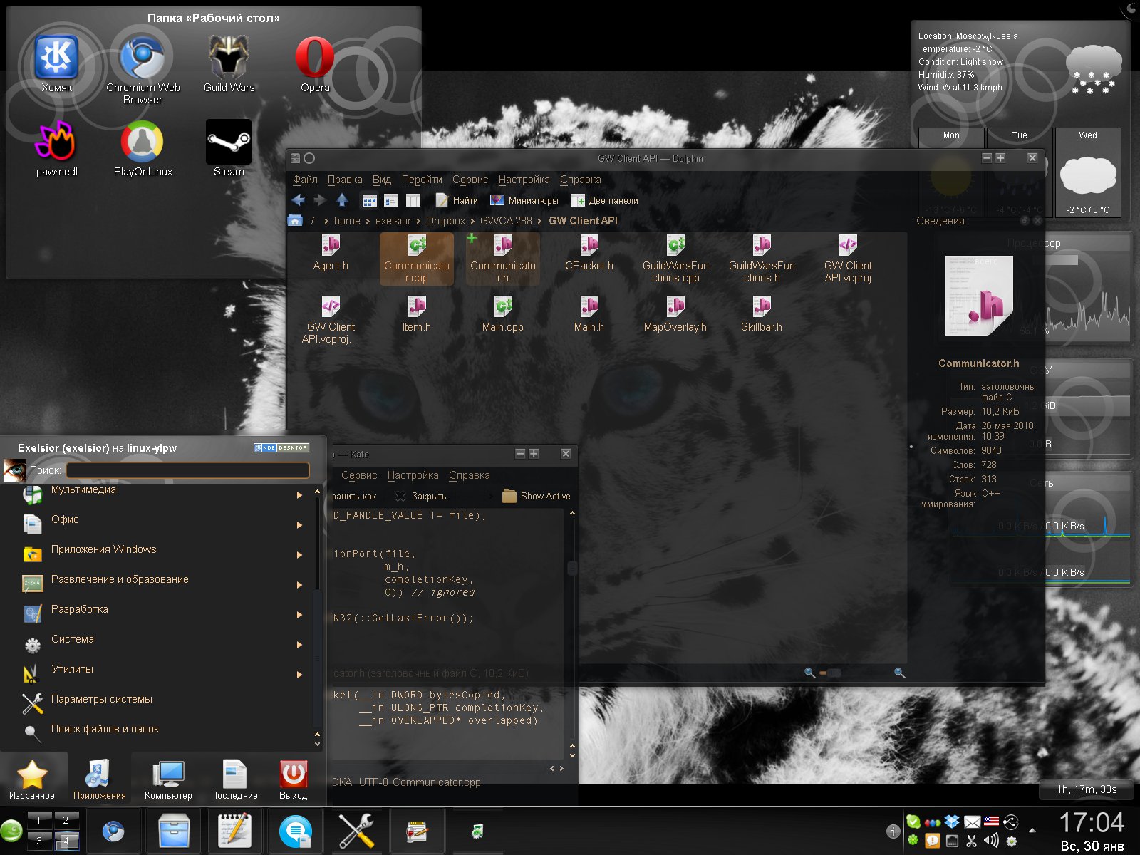This screenshot has width=1140, height=855.
Task: Switch to virtual desktop 2 in pager
Action: (x=66, y=820)
